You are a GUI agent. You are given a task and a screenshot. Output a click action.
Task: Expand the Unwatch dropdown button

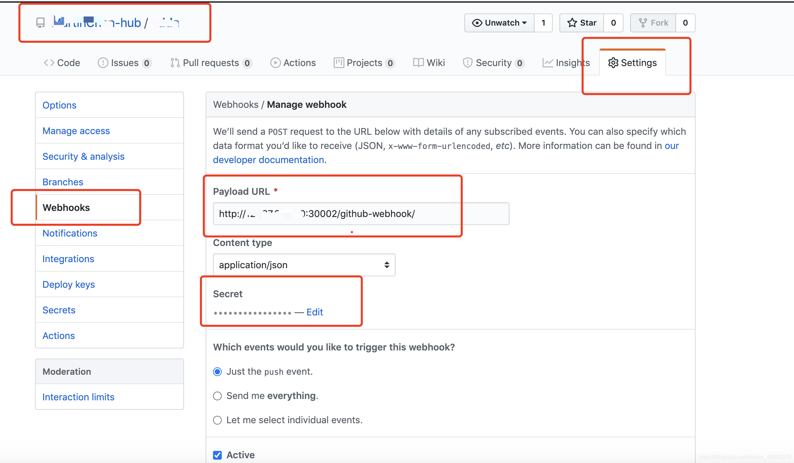[499, 23]
